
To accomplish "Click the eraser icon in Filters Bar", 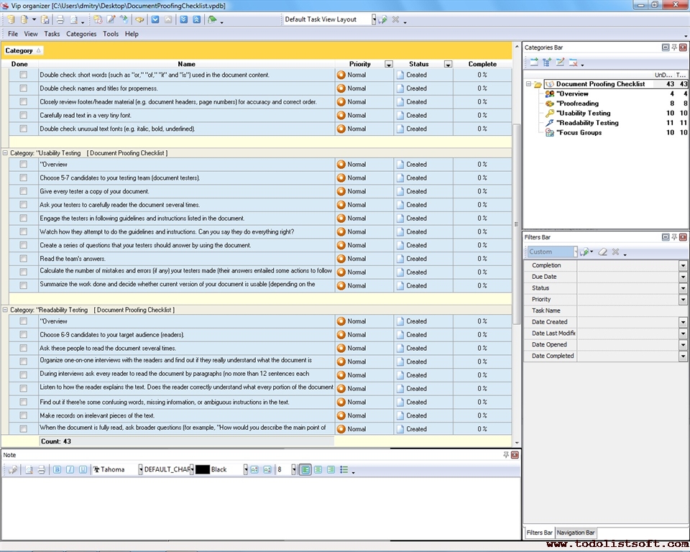I will coord(603,252).
